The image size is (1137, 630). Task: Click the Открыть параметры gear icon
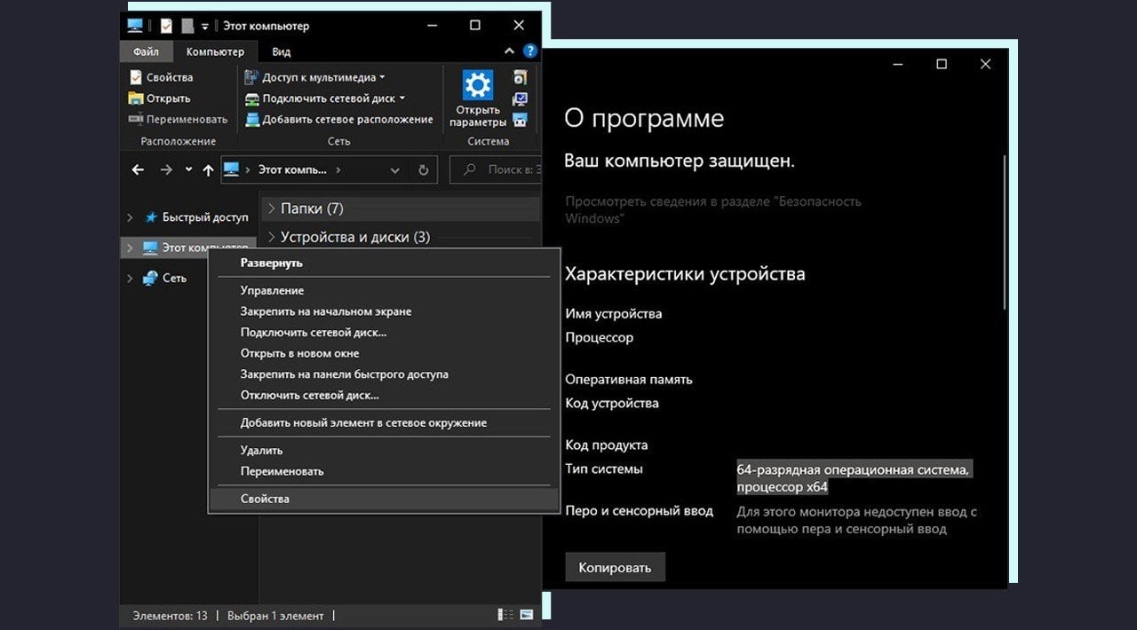coord(478,85)
